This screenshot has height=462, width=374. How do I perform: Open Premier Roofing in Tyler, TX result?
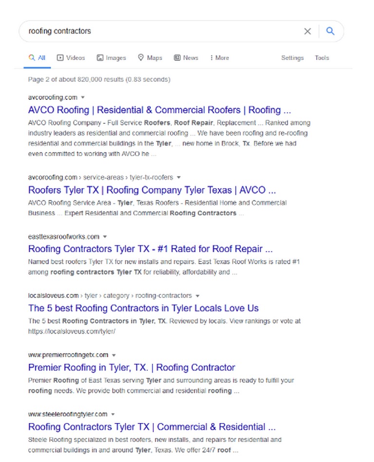coord(131,367)
